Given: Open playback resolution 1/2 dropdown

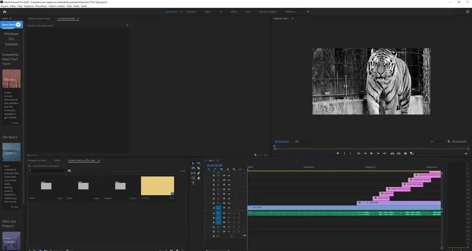Looking at the screenshot, I should (x=437, y=141).
